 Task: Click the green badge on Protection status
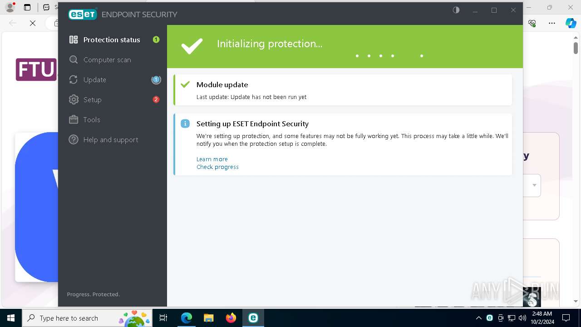pos(156,40)
